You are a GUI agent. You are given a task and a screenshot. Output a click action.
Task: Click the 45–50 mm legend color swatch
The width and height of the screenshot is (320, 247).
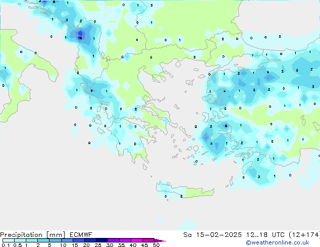point(148,240)
